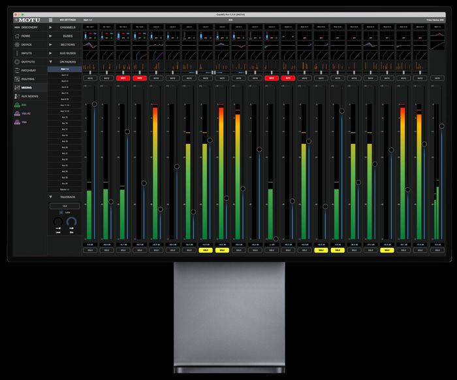This screenshot has width=457, height=380.
Task: Open the Outputs page icon
Action: (16, 61)
